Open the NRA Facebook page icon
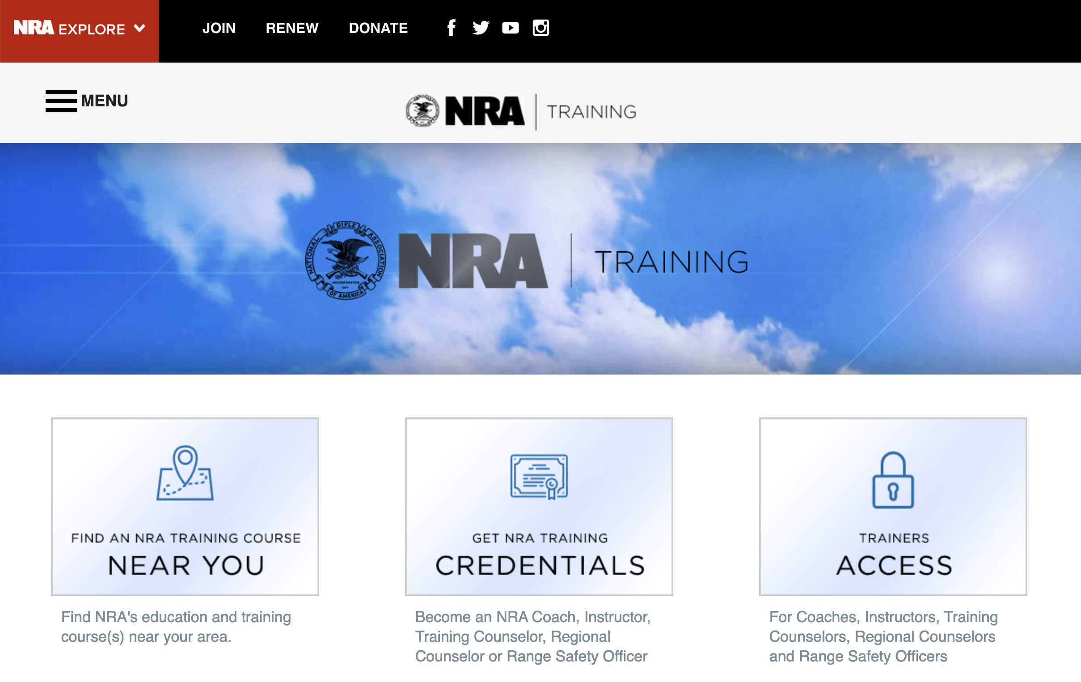This screenshot has width=1081, height=682. (452, 28)
